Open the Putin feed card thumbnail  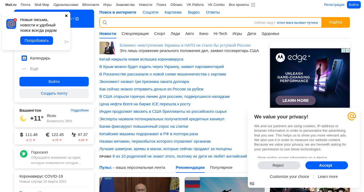coord(139,185)
